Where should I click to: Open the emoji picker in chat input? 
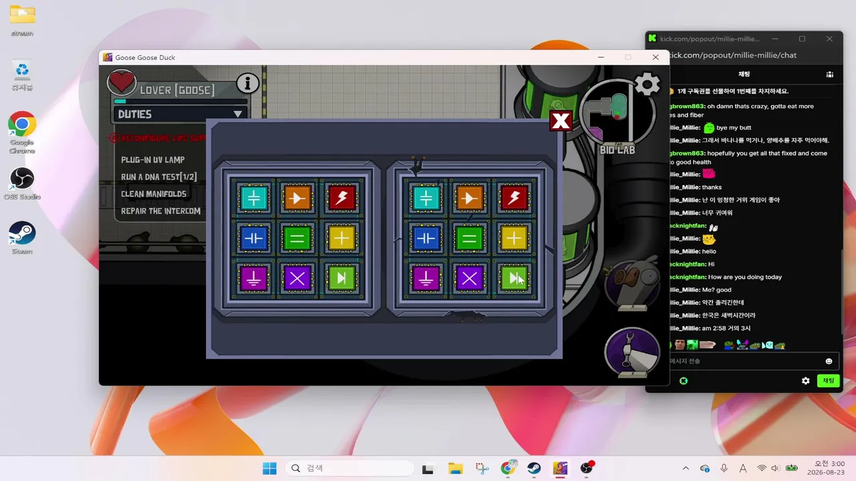tap(829, 361)
